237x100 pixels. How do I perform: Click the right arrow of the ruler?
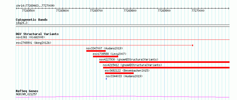click(x=229, y=8)
